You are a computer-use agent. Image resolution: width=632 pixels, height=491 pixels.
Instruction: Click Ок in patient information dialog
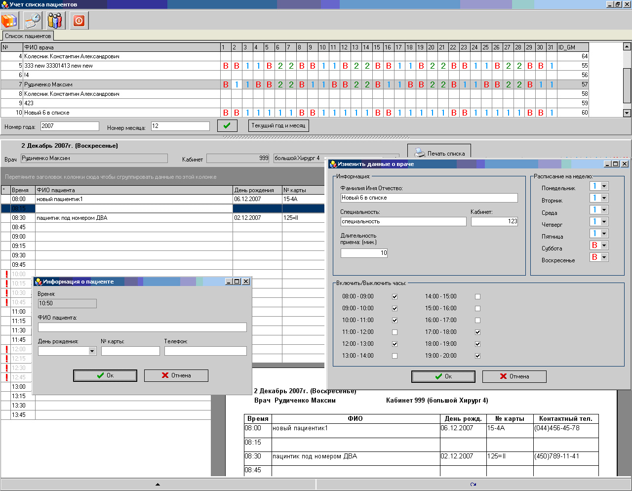105,375
